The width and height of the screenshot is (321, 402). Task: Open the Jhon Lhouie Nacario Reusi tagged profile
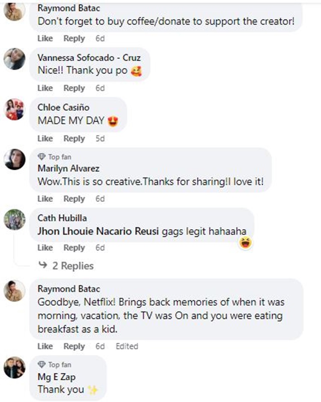[98, 231]
